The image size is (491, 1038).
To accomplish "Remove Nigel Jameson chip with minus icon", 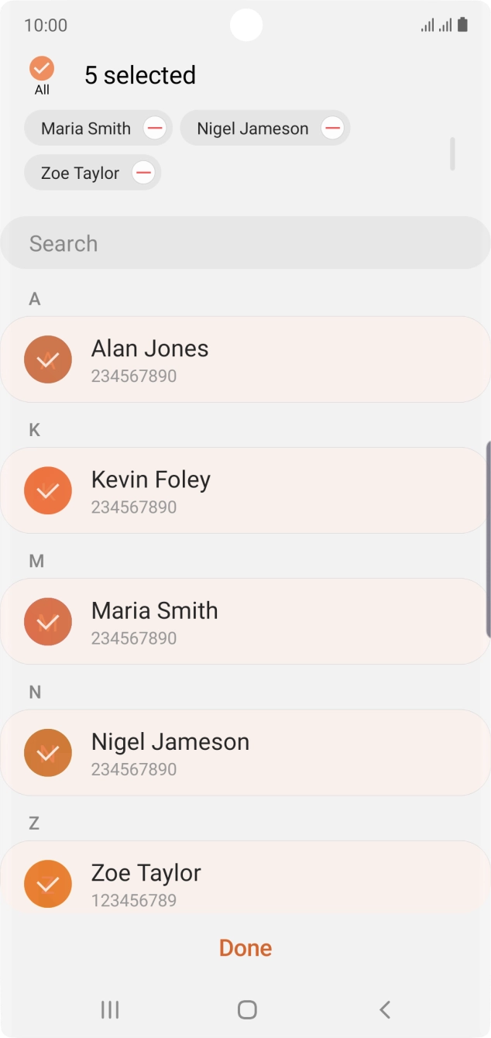I will tap(332, 129).
